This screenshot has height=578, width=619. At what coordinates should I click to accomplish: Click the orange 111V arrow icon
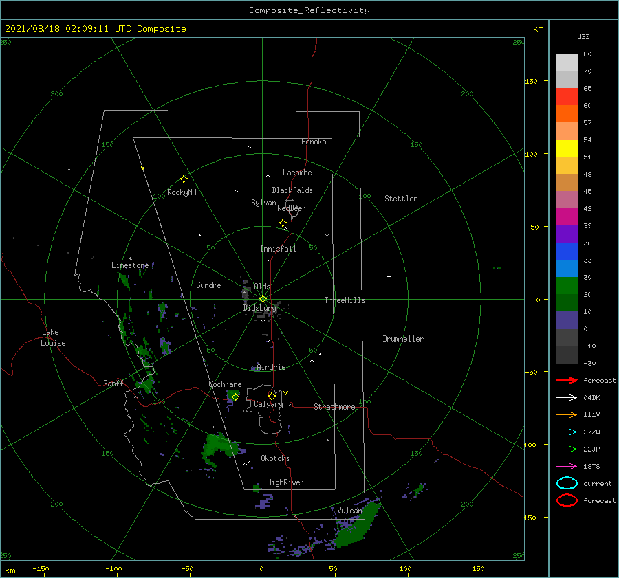tap(567, 414)
